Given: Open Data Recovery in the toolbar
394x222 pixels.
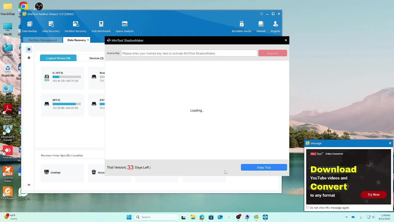Looking at the screenshot, I should [x=51, y=27].
